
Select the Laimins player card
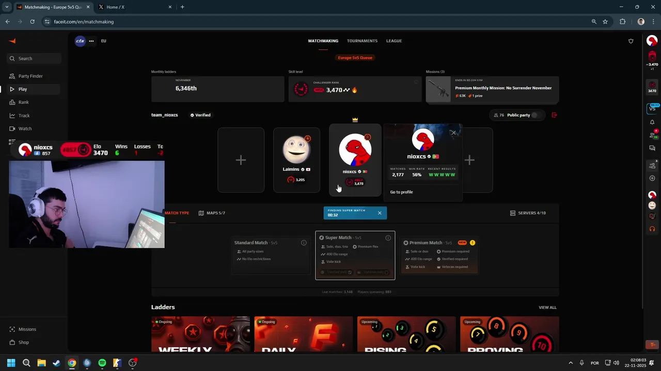tap(296, 160)
